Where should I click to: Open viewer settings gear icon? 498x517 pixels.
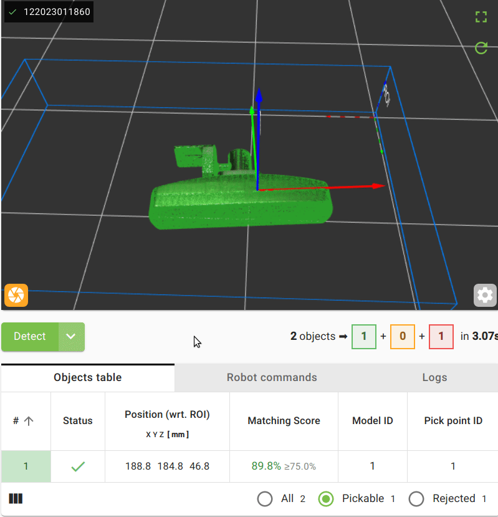[x=485, y=295]
